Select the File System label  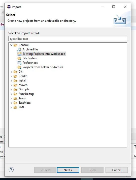pyautogui.click(x=30, y=58)
